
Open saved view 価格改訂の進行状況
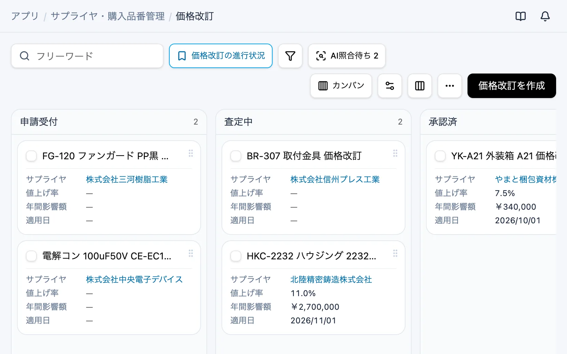[x=221, y=56]
